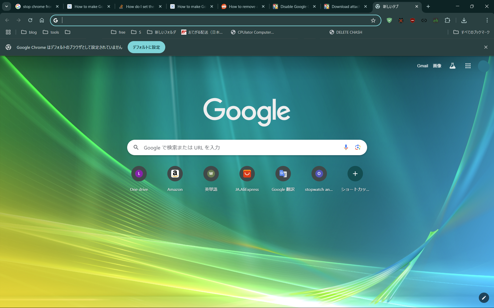The height and width of the screenshot is (308, 494).
Task: Start voice search with microphone
Action: (x=346, y=147)
